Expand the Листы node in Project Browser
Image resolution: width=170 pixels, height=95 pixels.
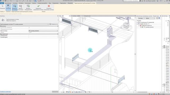pos(163,84)
